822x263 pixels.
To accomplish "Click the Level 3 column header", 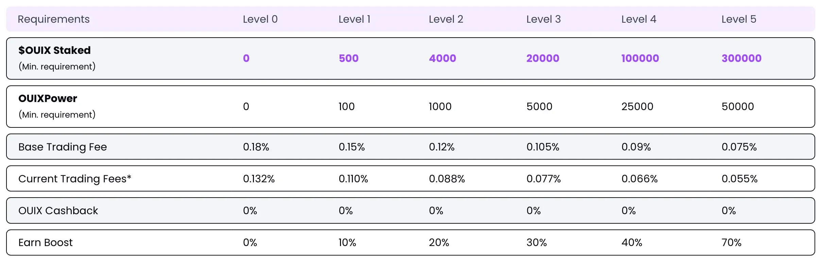I will coord(543,19).
